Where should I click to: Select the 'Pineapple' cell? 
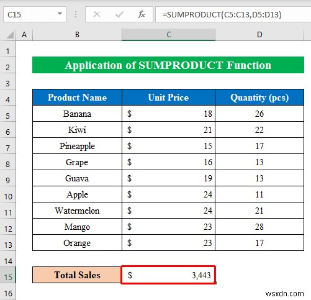77,146
